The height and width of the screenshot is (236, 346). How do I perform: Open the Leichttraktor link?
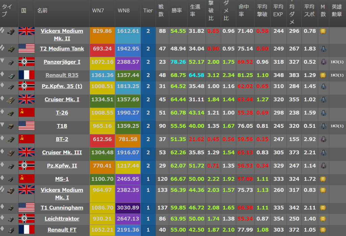[x=62, y=218]
